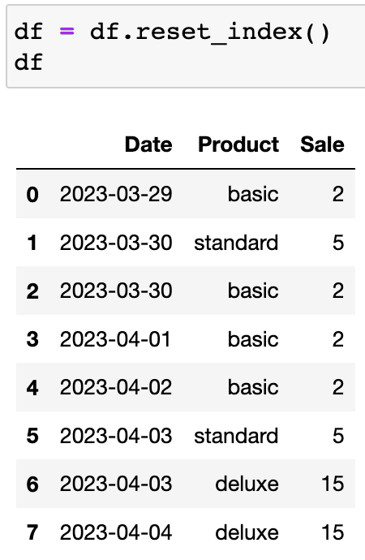This screenshot has height=560, width=365.
Task: Click sale value 5 in row 1
Action: pos(338,243)
